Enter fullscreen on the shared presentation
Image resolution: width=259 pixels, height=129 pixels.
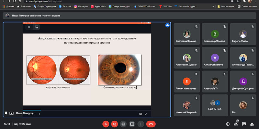pyautogui.click(x=146, y=114)
